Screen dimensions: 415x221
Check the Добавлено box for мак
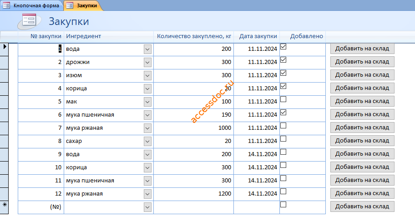[x=283, y=99]
